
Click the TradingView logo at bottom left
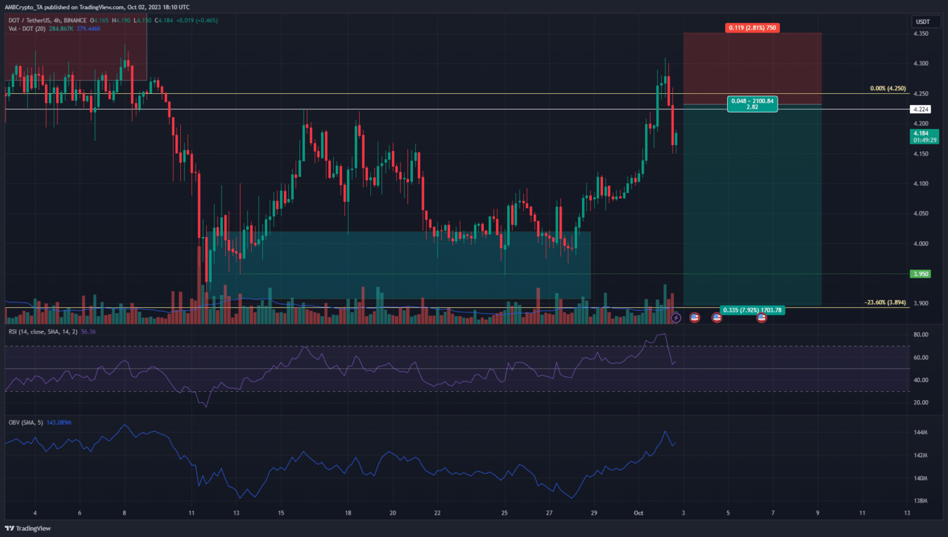tap(28, 528)
